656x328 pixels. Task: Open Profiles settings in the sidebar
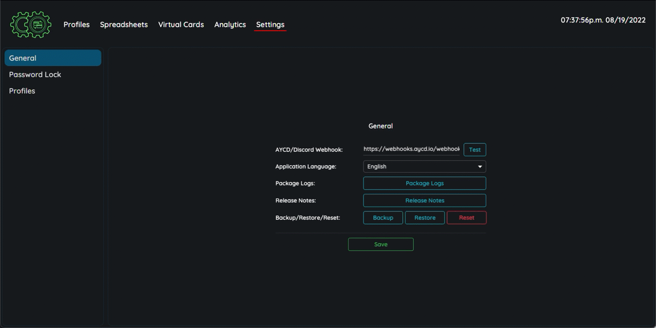pyautogui.click(x=22, y=91)
